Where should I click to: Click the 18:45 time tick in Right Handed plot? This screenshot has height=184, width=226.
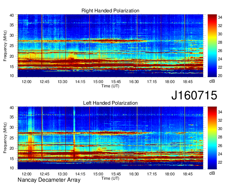(x=188, y=82)
